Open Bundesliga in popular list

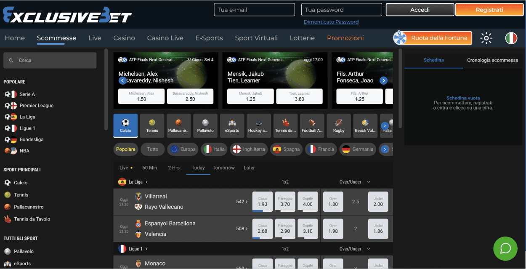[x=32, y=139]
